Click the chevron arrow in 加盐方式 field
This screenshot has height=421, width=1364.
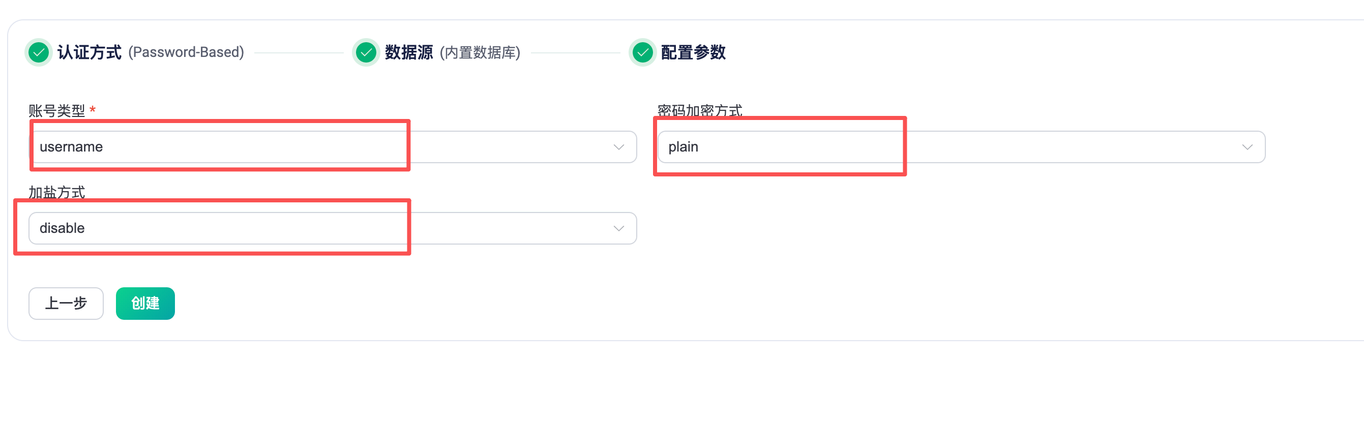[618, 228]
